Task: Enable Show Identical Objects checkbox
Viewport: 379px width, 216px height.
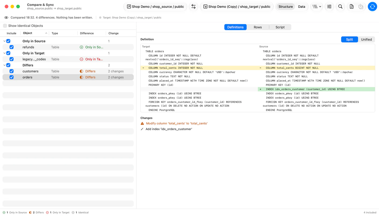Action: coord(5,26)
